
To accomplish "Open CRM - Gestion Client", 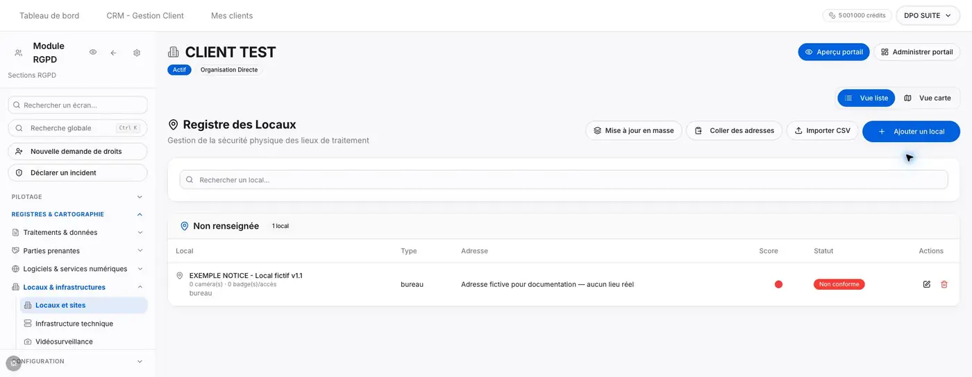I will coord(145,15).
